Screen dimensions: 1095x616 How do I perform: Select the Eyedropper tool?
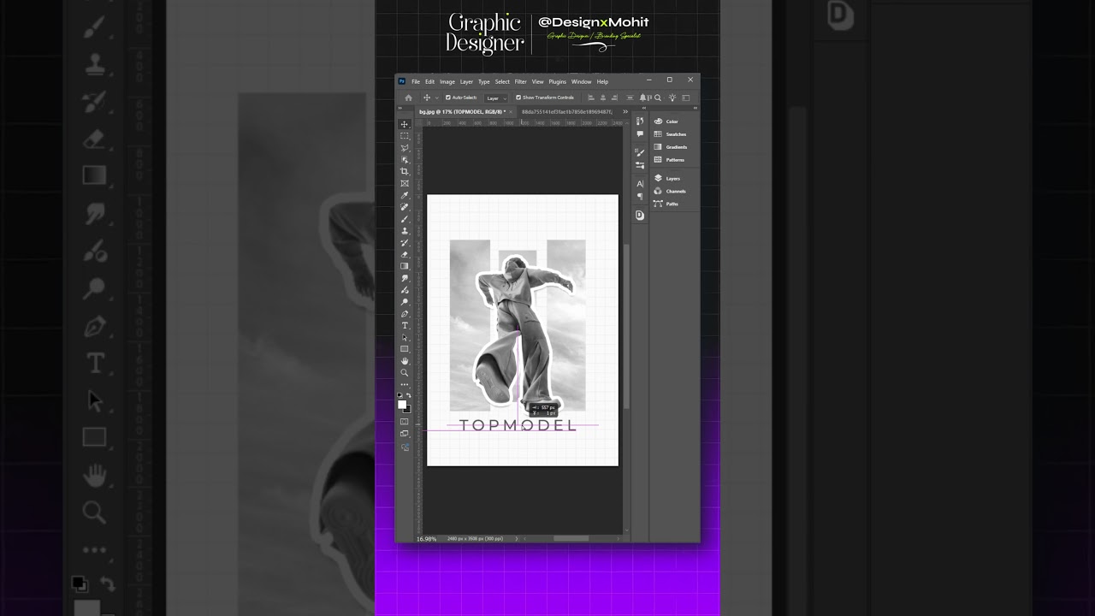405,196
